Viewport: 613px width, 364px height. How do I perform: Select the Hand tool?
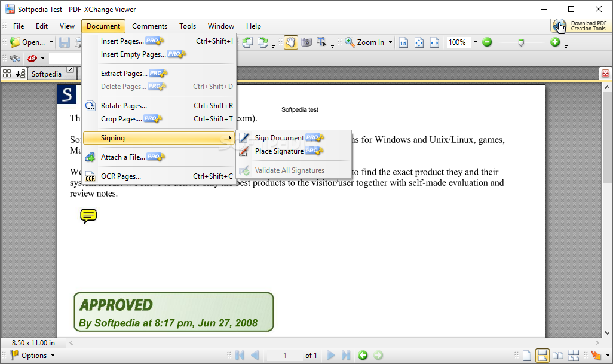(290, 42)
